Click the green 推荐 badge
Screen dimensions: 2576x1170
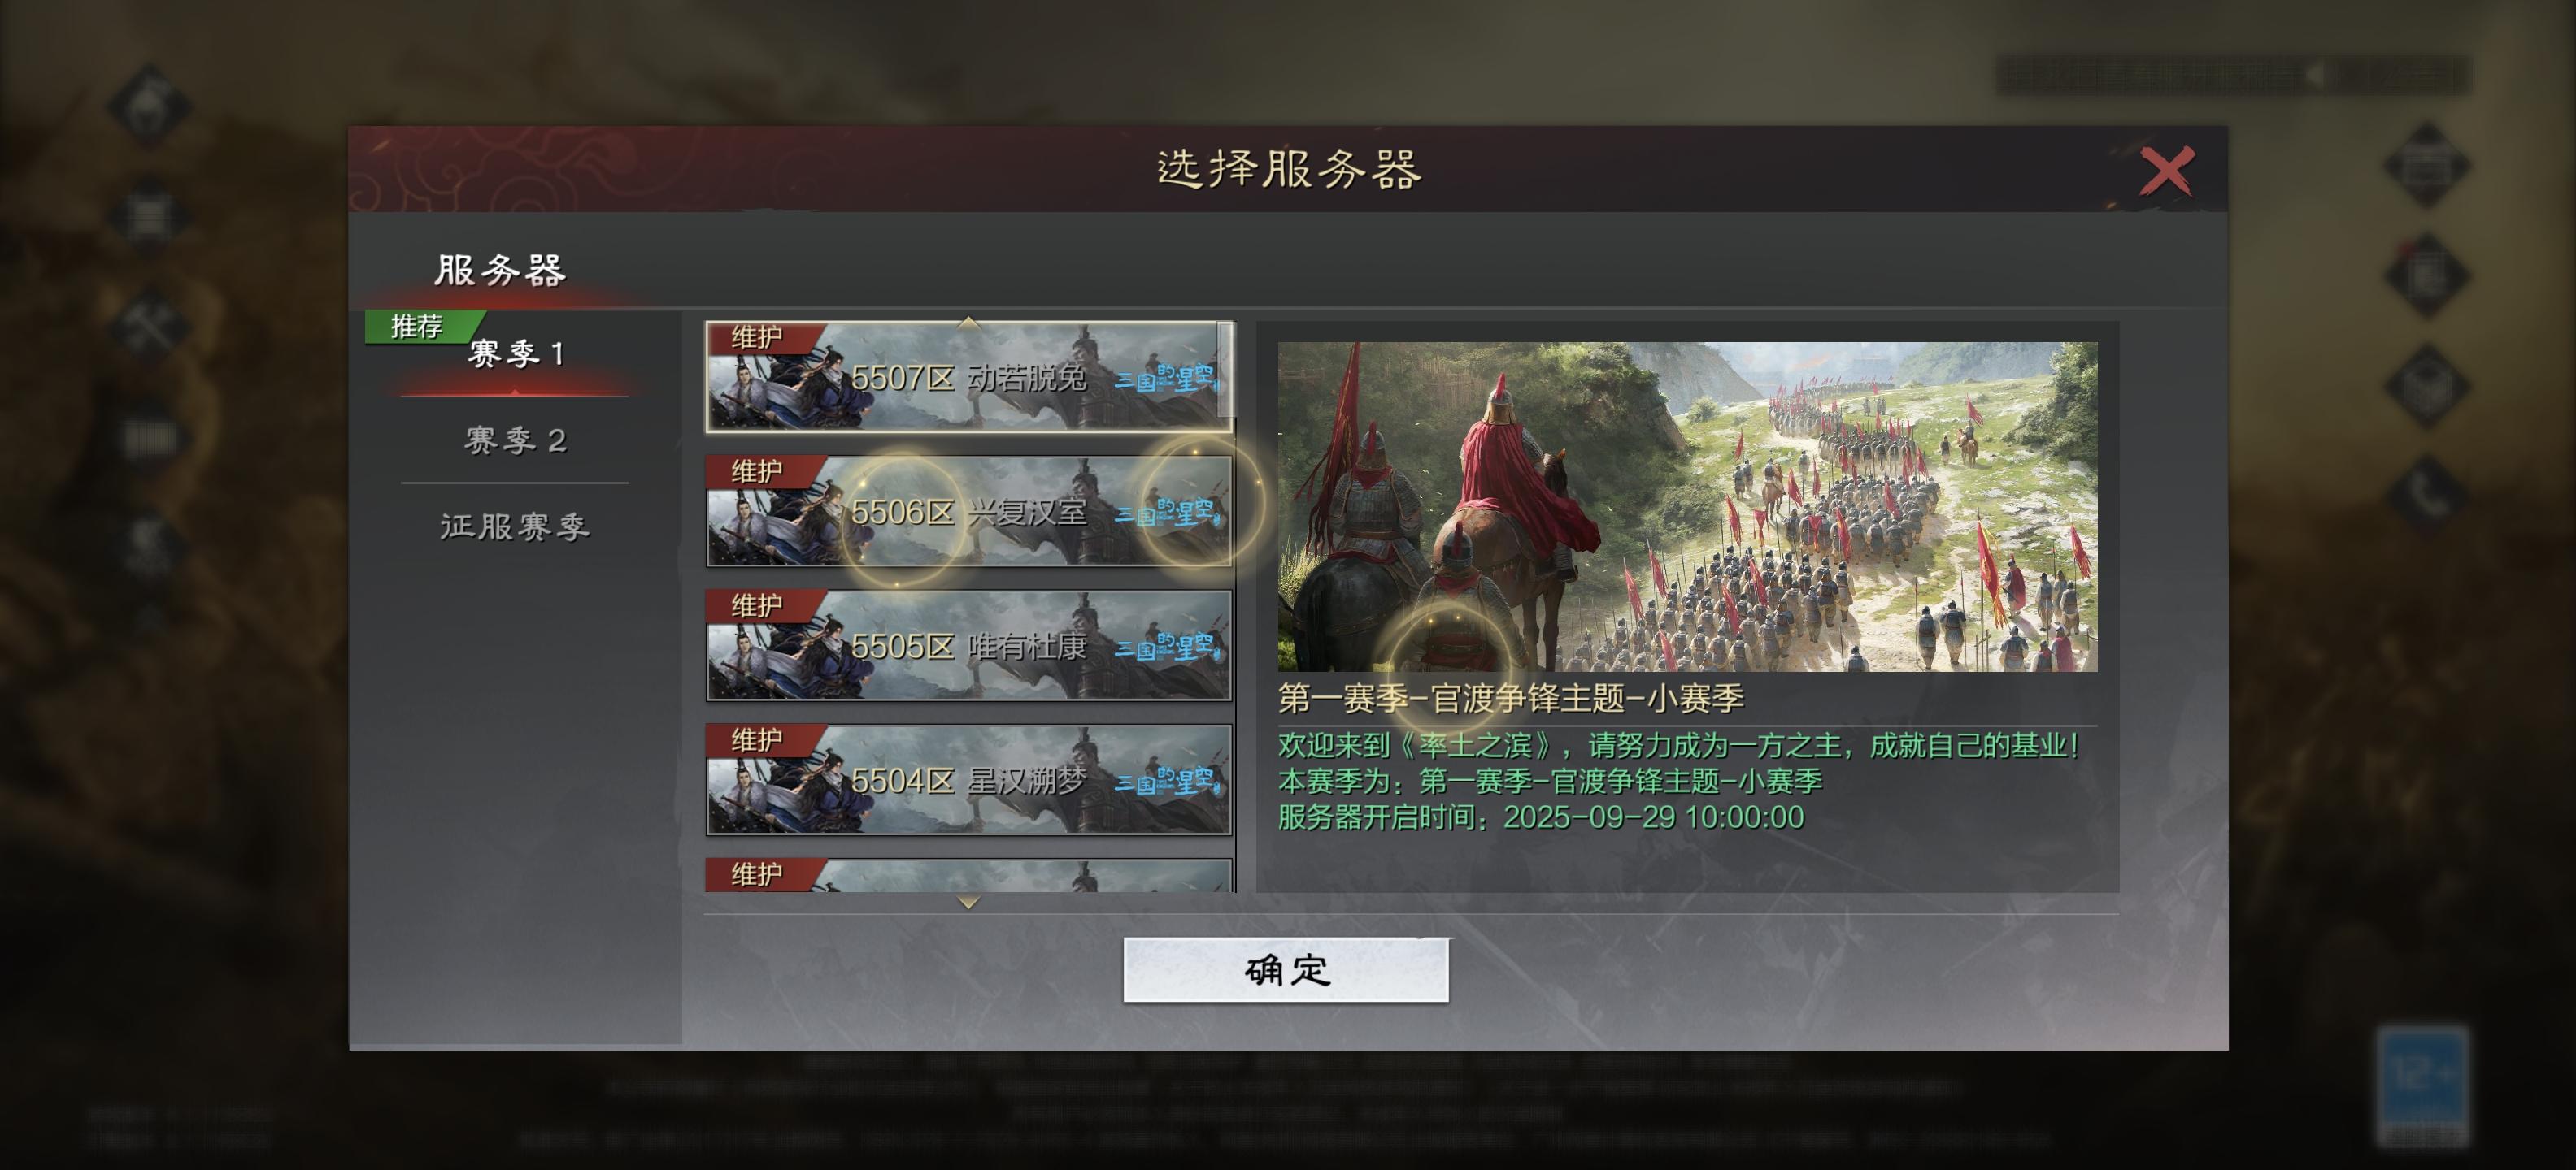418,326
